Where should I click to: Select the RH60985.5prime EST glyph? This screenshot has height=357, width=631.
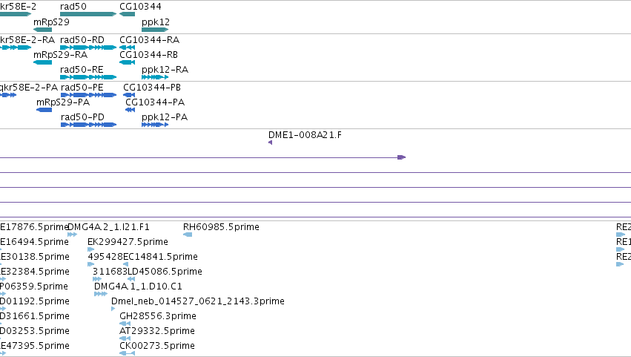click(x=188, y=235)
